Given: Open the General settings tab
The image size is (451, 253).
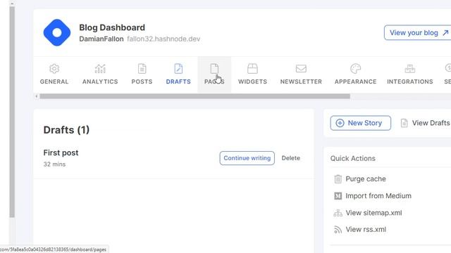Looking at the screenshot, I should coord(54,74).
